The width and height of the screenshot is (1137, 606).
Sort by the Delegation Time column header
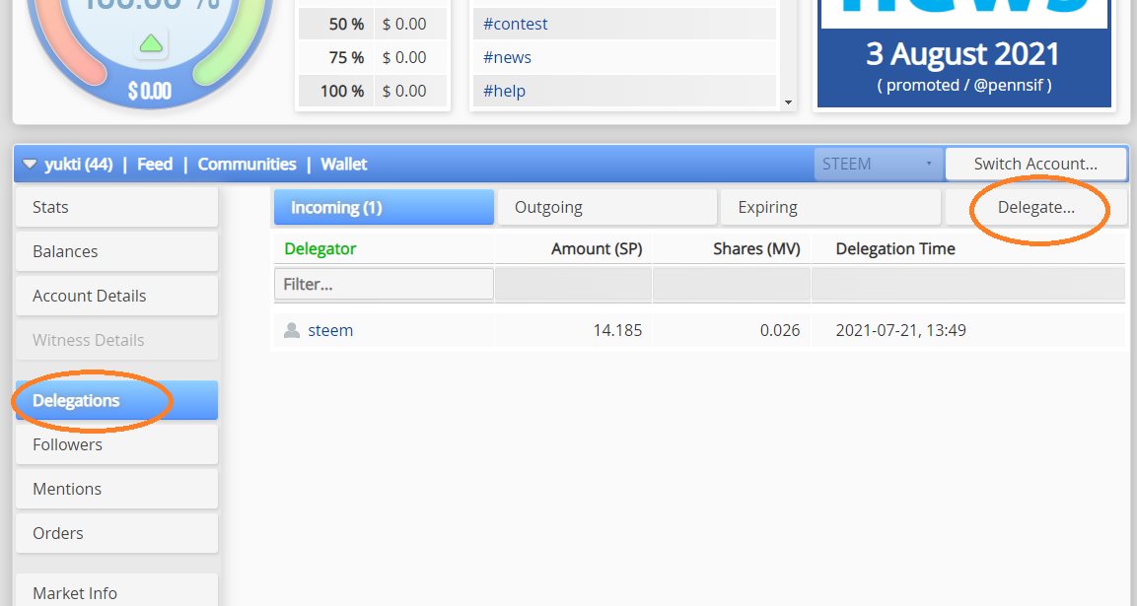(894, 248)
